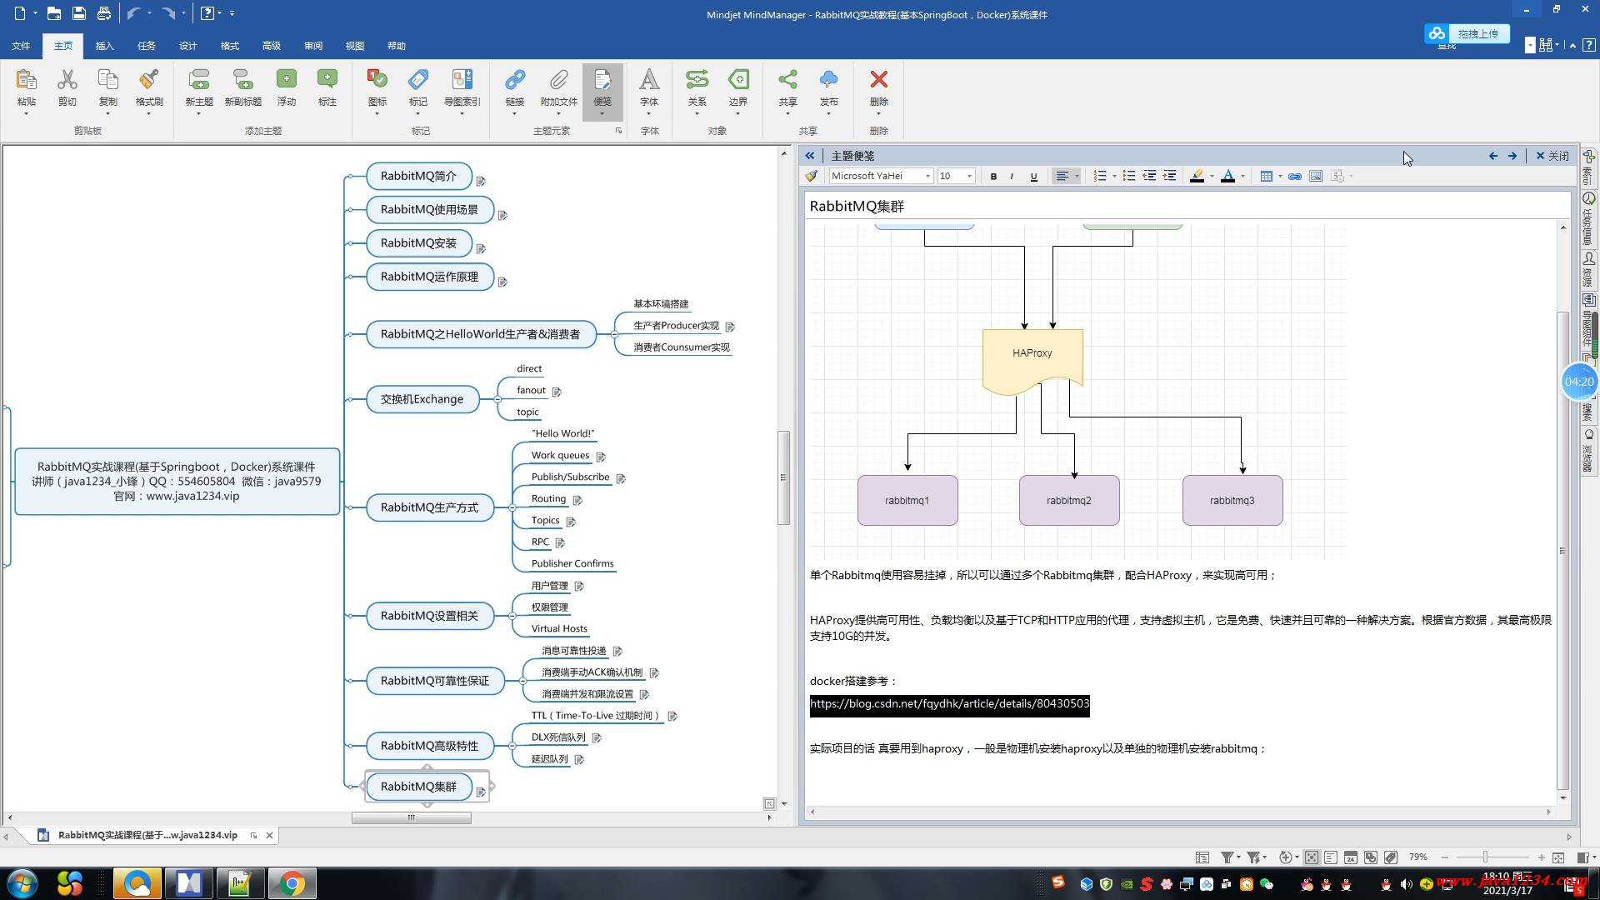Image resolution: width=1600 pixels, height=900 pixels.
Task: Click the 拖拽上传 upload button
Action: point(1467,33)
